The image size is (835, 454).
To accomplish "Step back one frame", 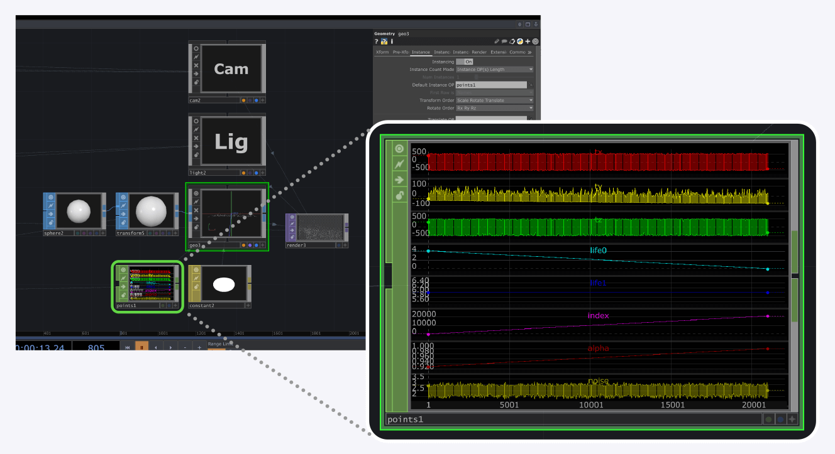I will 156,347.
